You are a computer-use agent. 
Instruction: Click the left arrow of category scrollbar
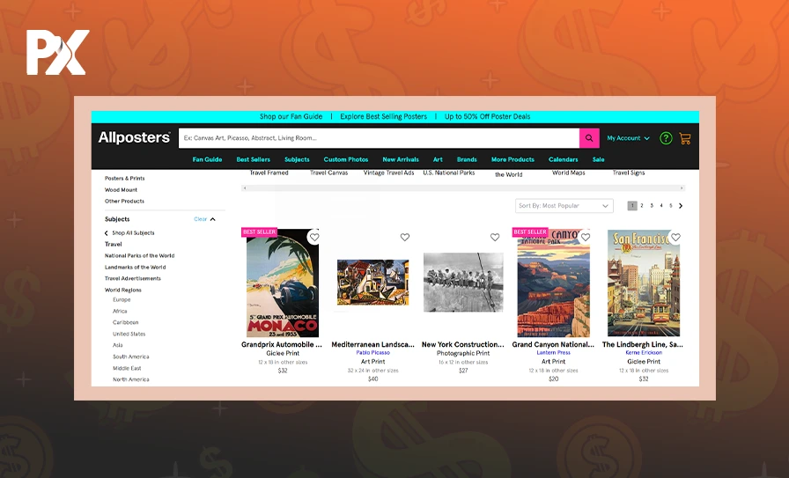point(245,188)
